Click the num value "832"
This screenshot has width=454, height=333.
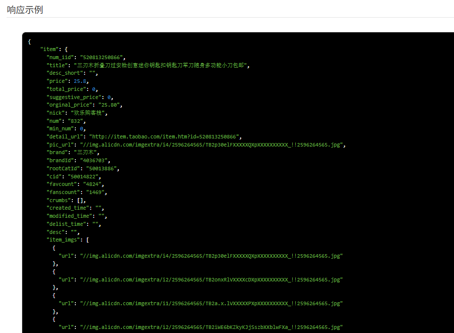(x=75, y=121)
